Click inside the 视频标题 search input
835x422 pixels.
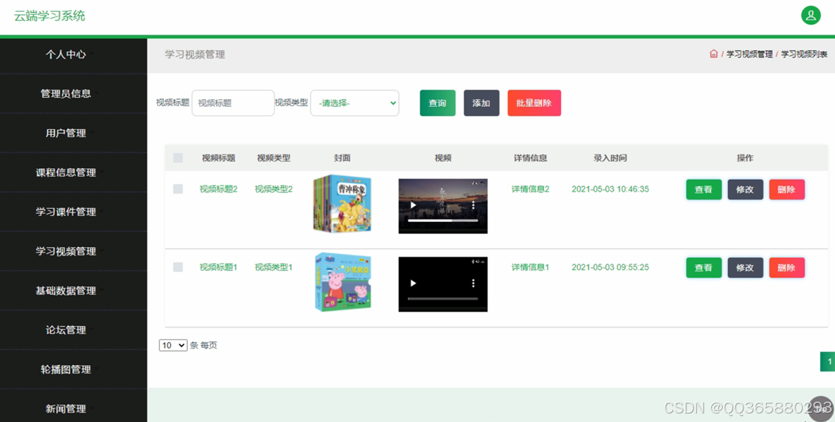tap(233, 103)
